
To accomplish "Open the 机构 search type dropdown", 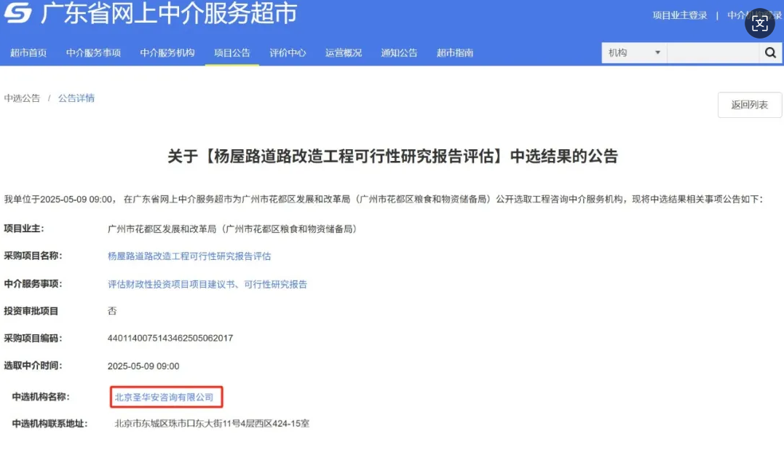I will tap(634, 52).
